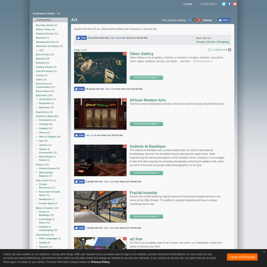Open the Login menu item
267x267 pixels.
tap(188, 4)
